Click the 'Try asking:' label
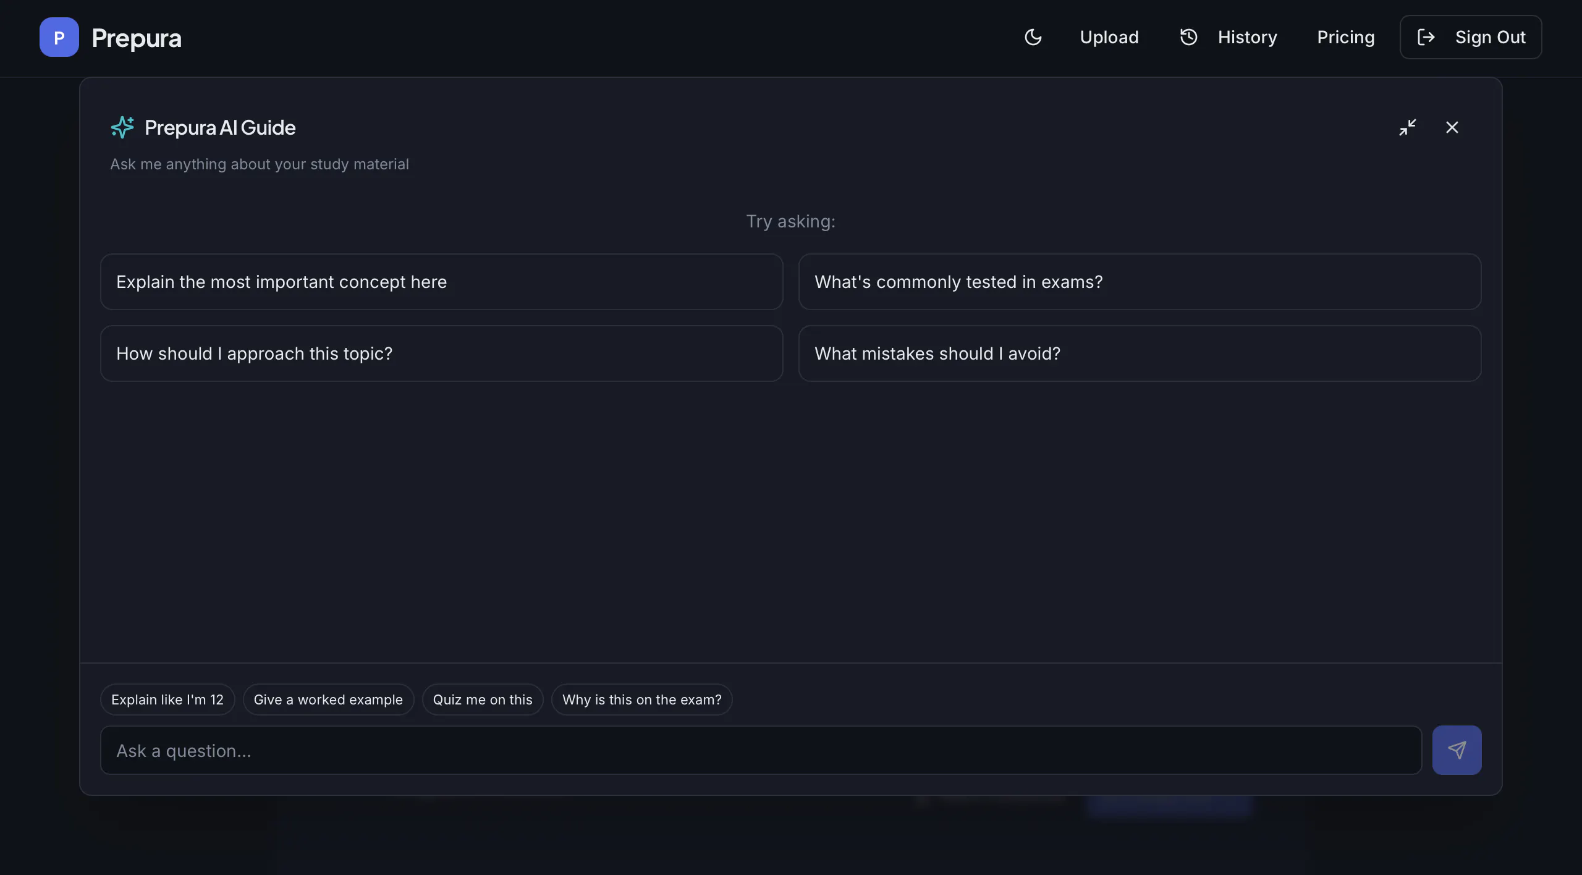This screenshot has width=1582, height=875. tap(791, 221)
